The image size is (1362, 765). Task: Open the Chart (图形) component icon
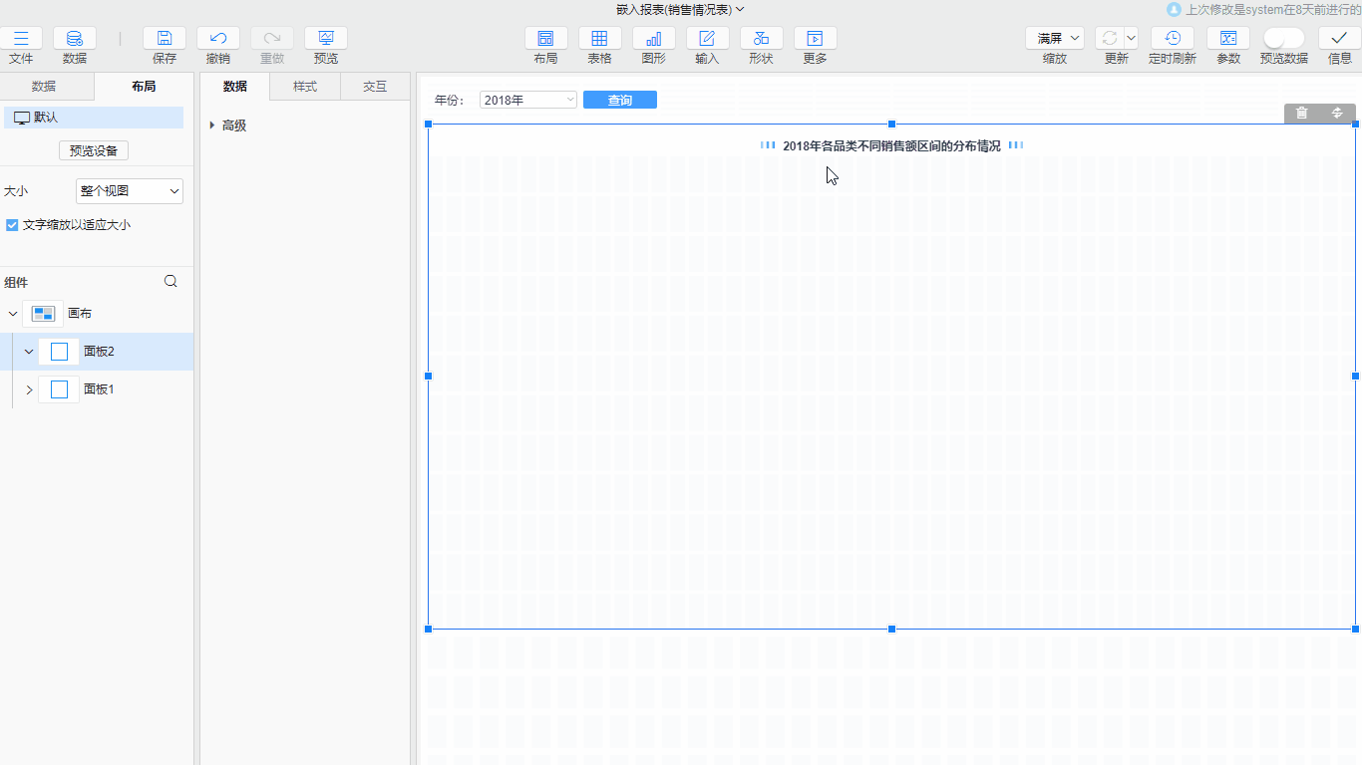click(654, 39)
